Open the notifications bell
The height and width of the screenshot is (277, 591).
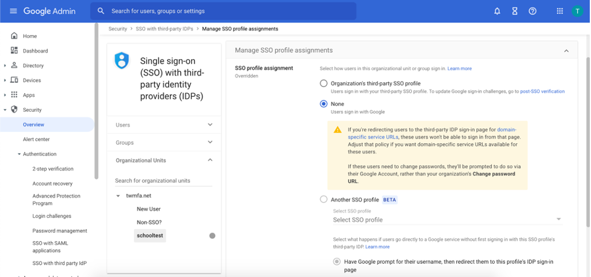497,11
